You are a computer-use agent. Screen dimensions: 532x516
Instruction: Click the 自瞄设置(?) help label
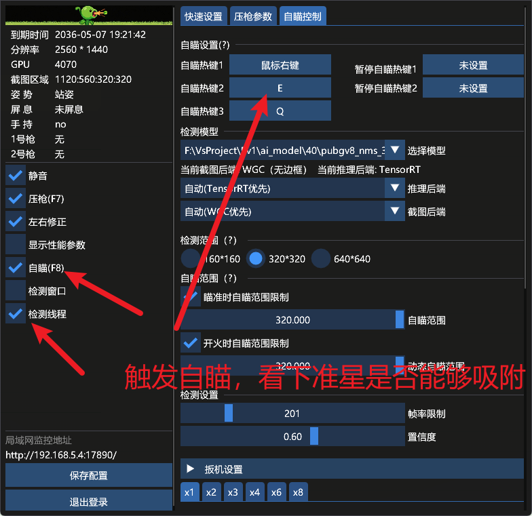pos(205,45)
